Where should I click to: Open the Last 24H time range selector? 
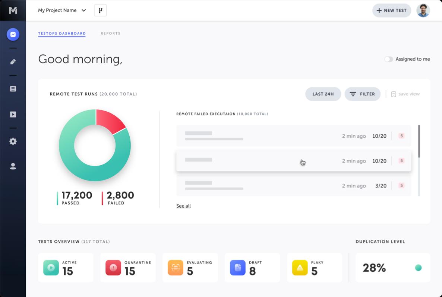tap(323, 94)
